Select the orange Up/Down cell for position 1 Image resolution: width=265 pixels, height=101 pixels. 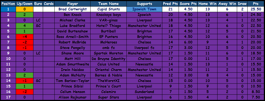pos(25,9)
